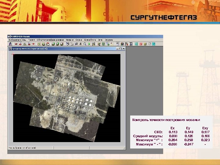
Task: Click the Средний модуль: row label
Action: pyautogui.click(x=148, y=136)
